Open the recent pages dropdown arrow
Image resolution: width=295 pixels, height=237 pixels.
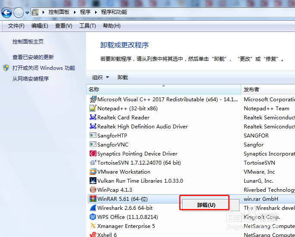coord(27,13)
